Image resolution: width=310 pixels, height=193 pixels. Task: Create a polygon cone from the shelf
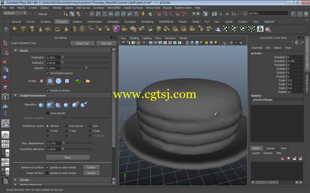40,29
